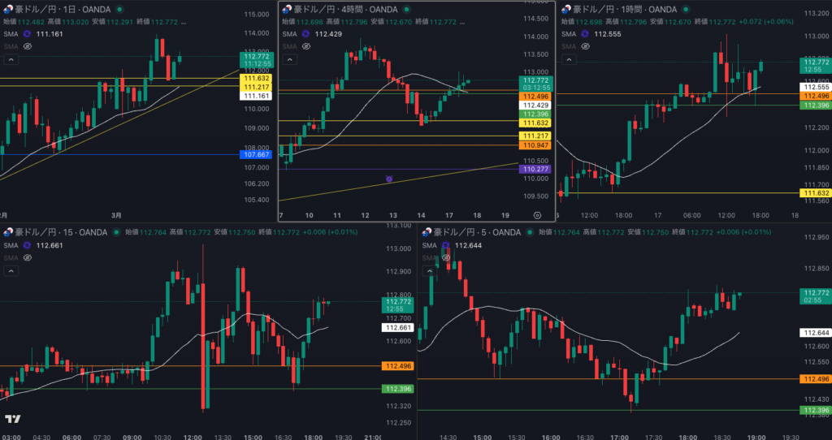
Task: Toggle visibility of hidden SMA on 15-minute chart
Action: (27, 257)
